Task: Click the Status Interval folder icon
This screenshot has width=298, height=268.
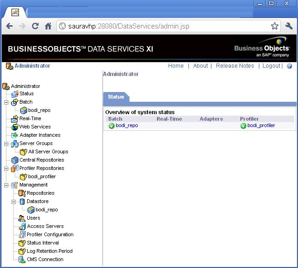Action: click(22, 243)
